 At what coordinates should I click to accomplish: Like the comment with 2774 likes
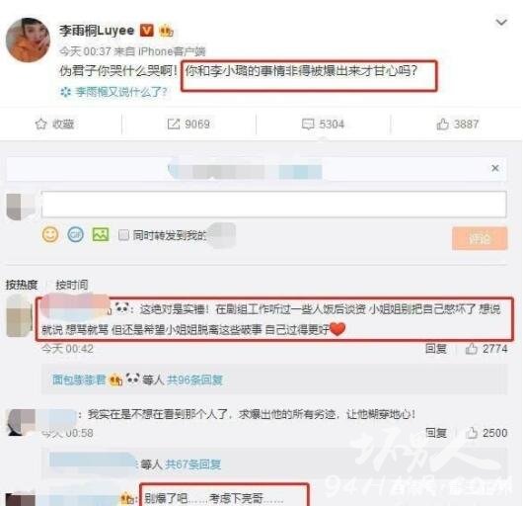[x=472, y=348]
